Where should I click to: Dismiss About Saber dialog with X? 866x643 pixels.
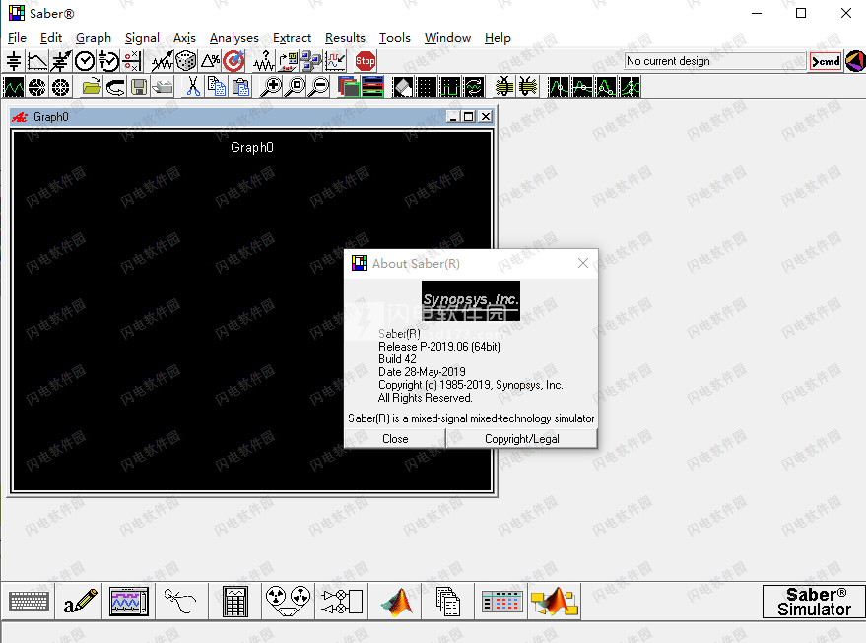(x=582, y=263)
